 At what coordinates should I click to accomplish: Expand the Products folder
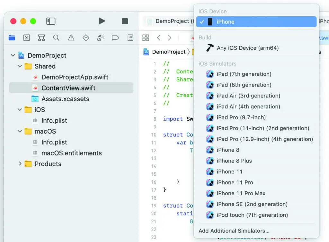coord(20,164)
